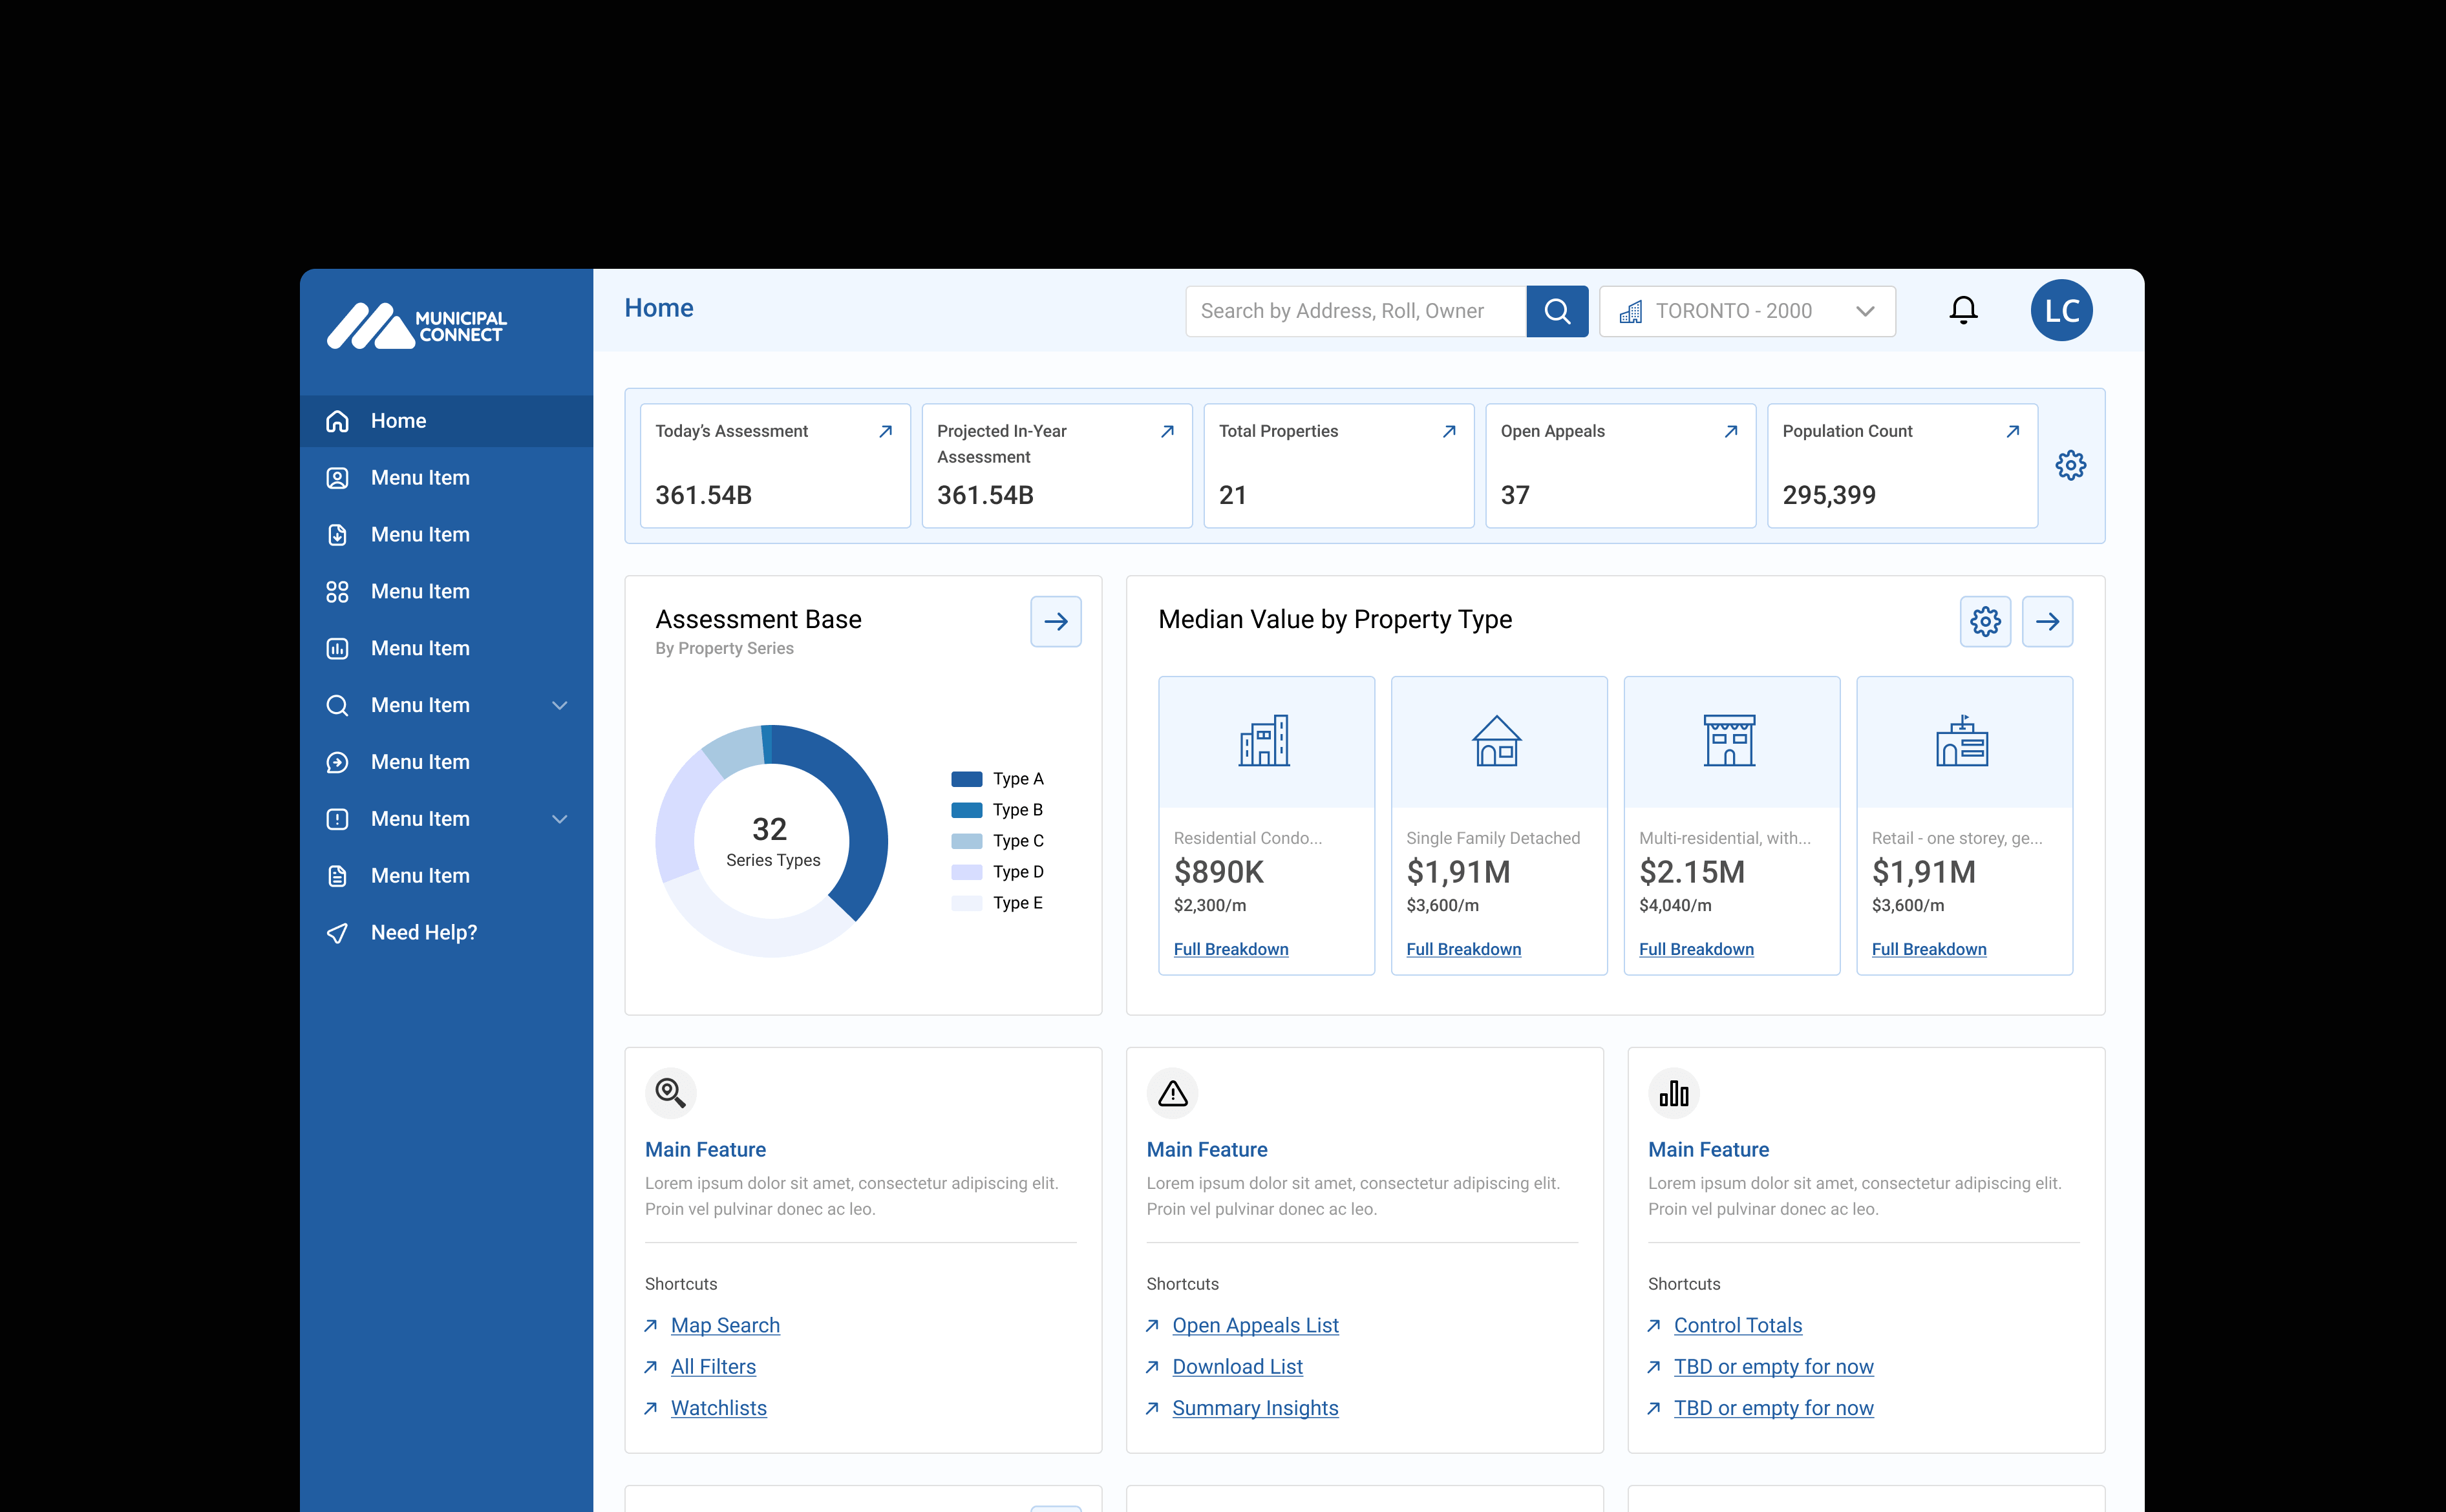Open Median Value settings gear

[1985, 621]
